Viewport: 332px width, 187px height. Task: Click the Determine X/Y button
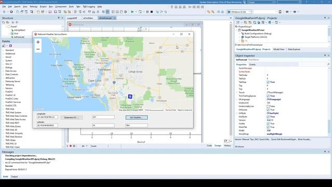coord(72,117)
